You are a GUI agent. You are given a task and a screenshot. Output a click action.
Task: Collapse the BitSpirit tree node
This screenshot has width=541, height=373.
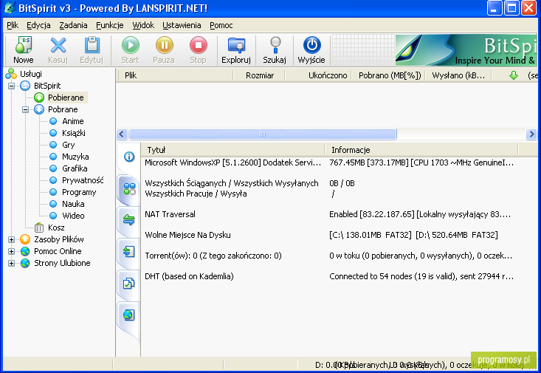[11, 86]
